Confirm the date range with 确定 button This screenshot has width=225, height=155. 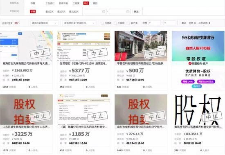[136, 11]
